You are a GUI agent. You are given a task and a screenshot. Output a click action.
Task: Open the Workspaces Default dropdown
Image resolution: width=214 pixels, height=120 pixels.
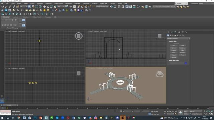pos(206,4)
